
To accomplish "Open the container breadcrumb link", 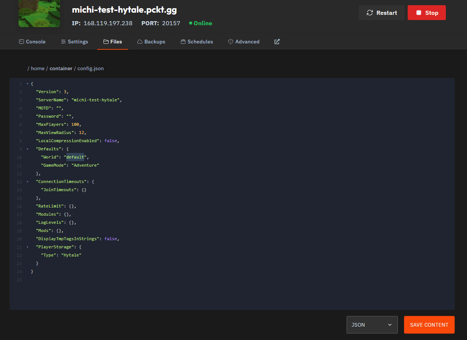I will [x=60, y=68].
